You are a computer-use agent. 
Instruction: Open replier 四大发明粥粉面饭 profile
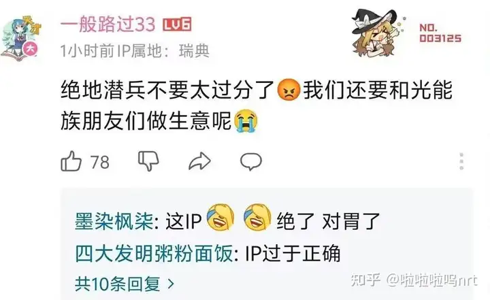(x=154, y=253)
